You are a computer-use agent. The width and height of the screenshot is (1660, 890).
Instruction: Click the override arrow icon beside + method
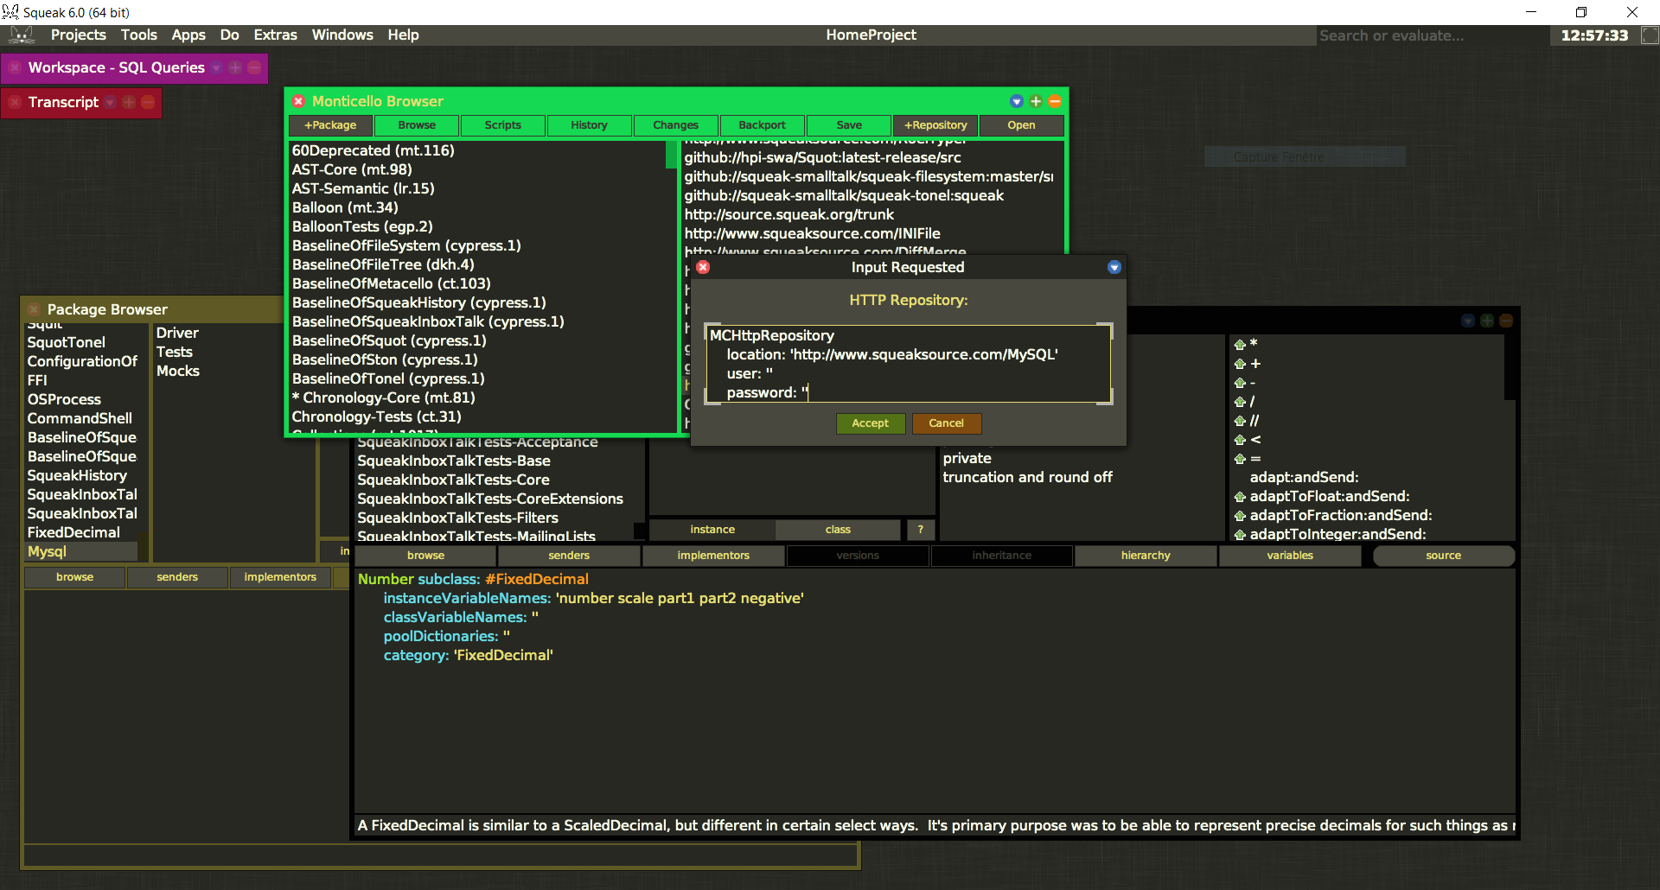pyautogui.click(x=1240, y=364)
